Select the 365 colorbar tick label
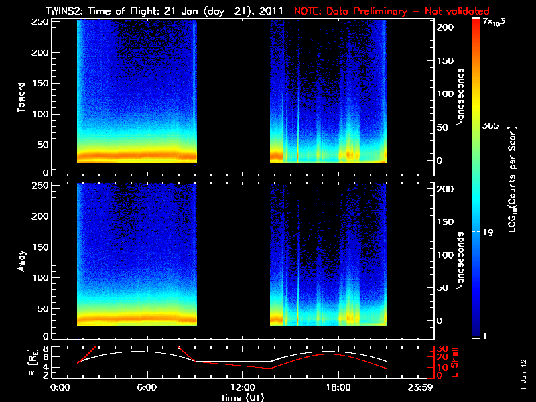The height and width of the screenshot is (402, 536). (x=494, y=126)
